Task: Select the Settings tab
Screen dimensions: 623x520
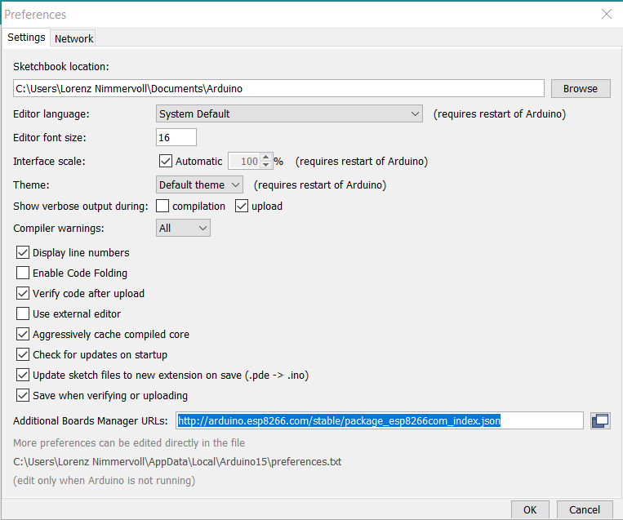Action: pos(26,38)
